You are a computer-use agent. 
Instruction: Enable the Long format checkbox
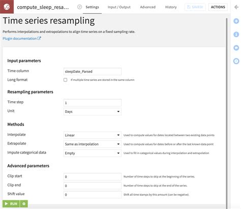click(65, 80)
